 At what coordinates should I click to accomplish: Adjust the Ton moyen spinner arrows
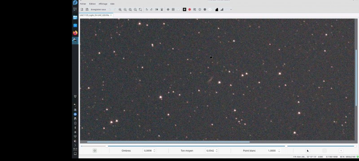pyautogui.click(x=217, y=151)
